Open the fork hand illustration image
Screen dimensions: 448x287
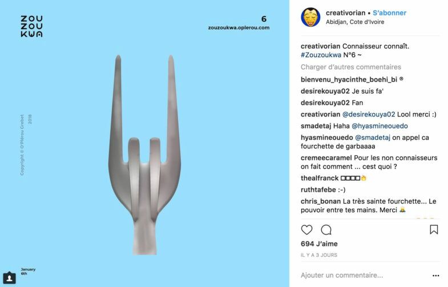pyautogui.click(x=144, y=155)
